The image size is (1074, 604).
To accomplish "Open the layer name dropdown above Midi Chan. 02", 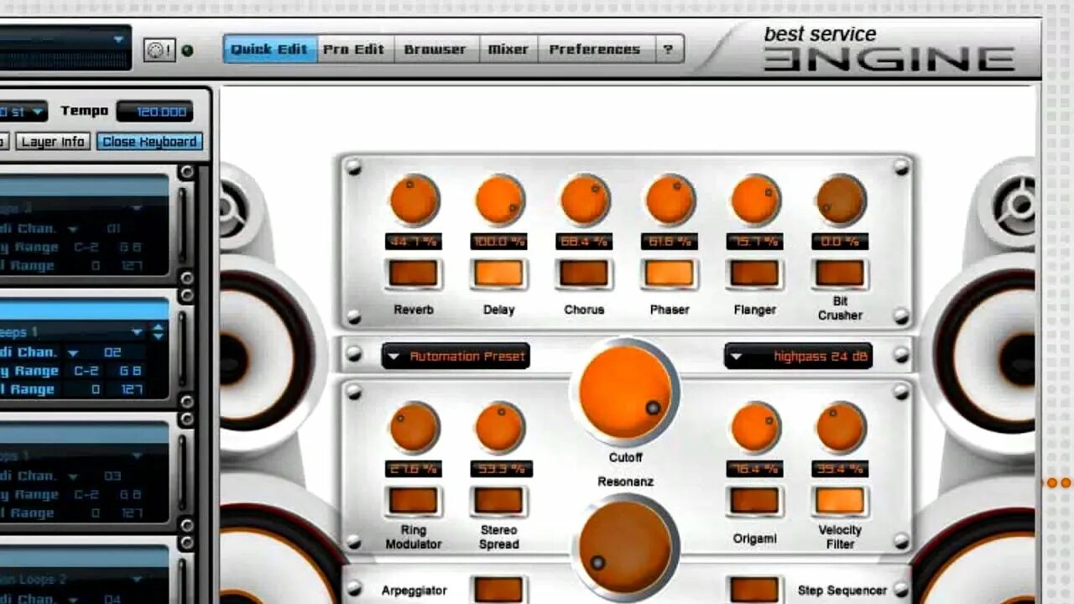I will tap(137, 332).
